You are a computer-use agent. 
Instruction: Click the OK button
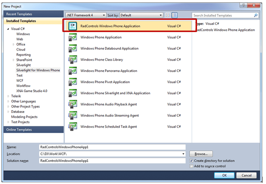[224, 175]
